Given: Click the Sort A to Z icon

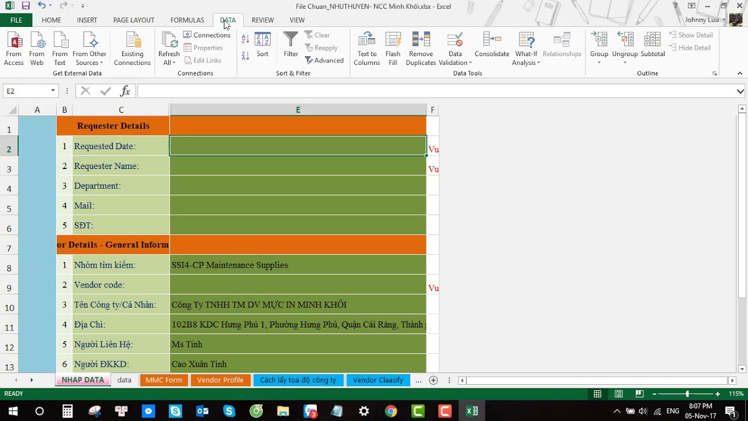Looking at the screenshot, I should (x=245, y=39).
